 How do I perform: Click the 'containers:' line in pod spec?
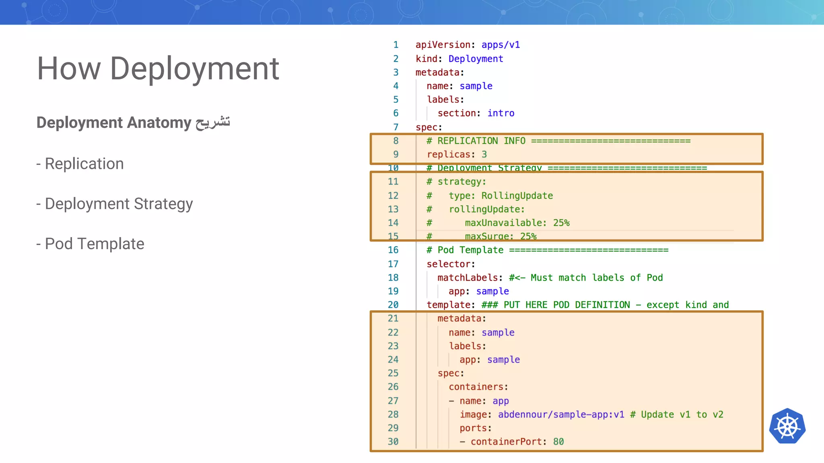pos(478,387)
